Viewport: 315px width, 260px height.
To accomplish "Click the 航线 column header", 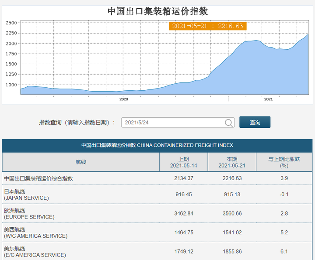I will coord(81,162).
